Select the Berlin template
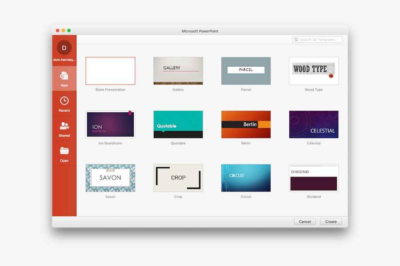The width and height of the screenshot is (400, 266). 246,125
